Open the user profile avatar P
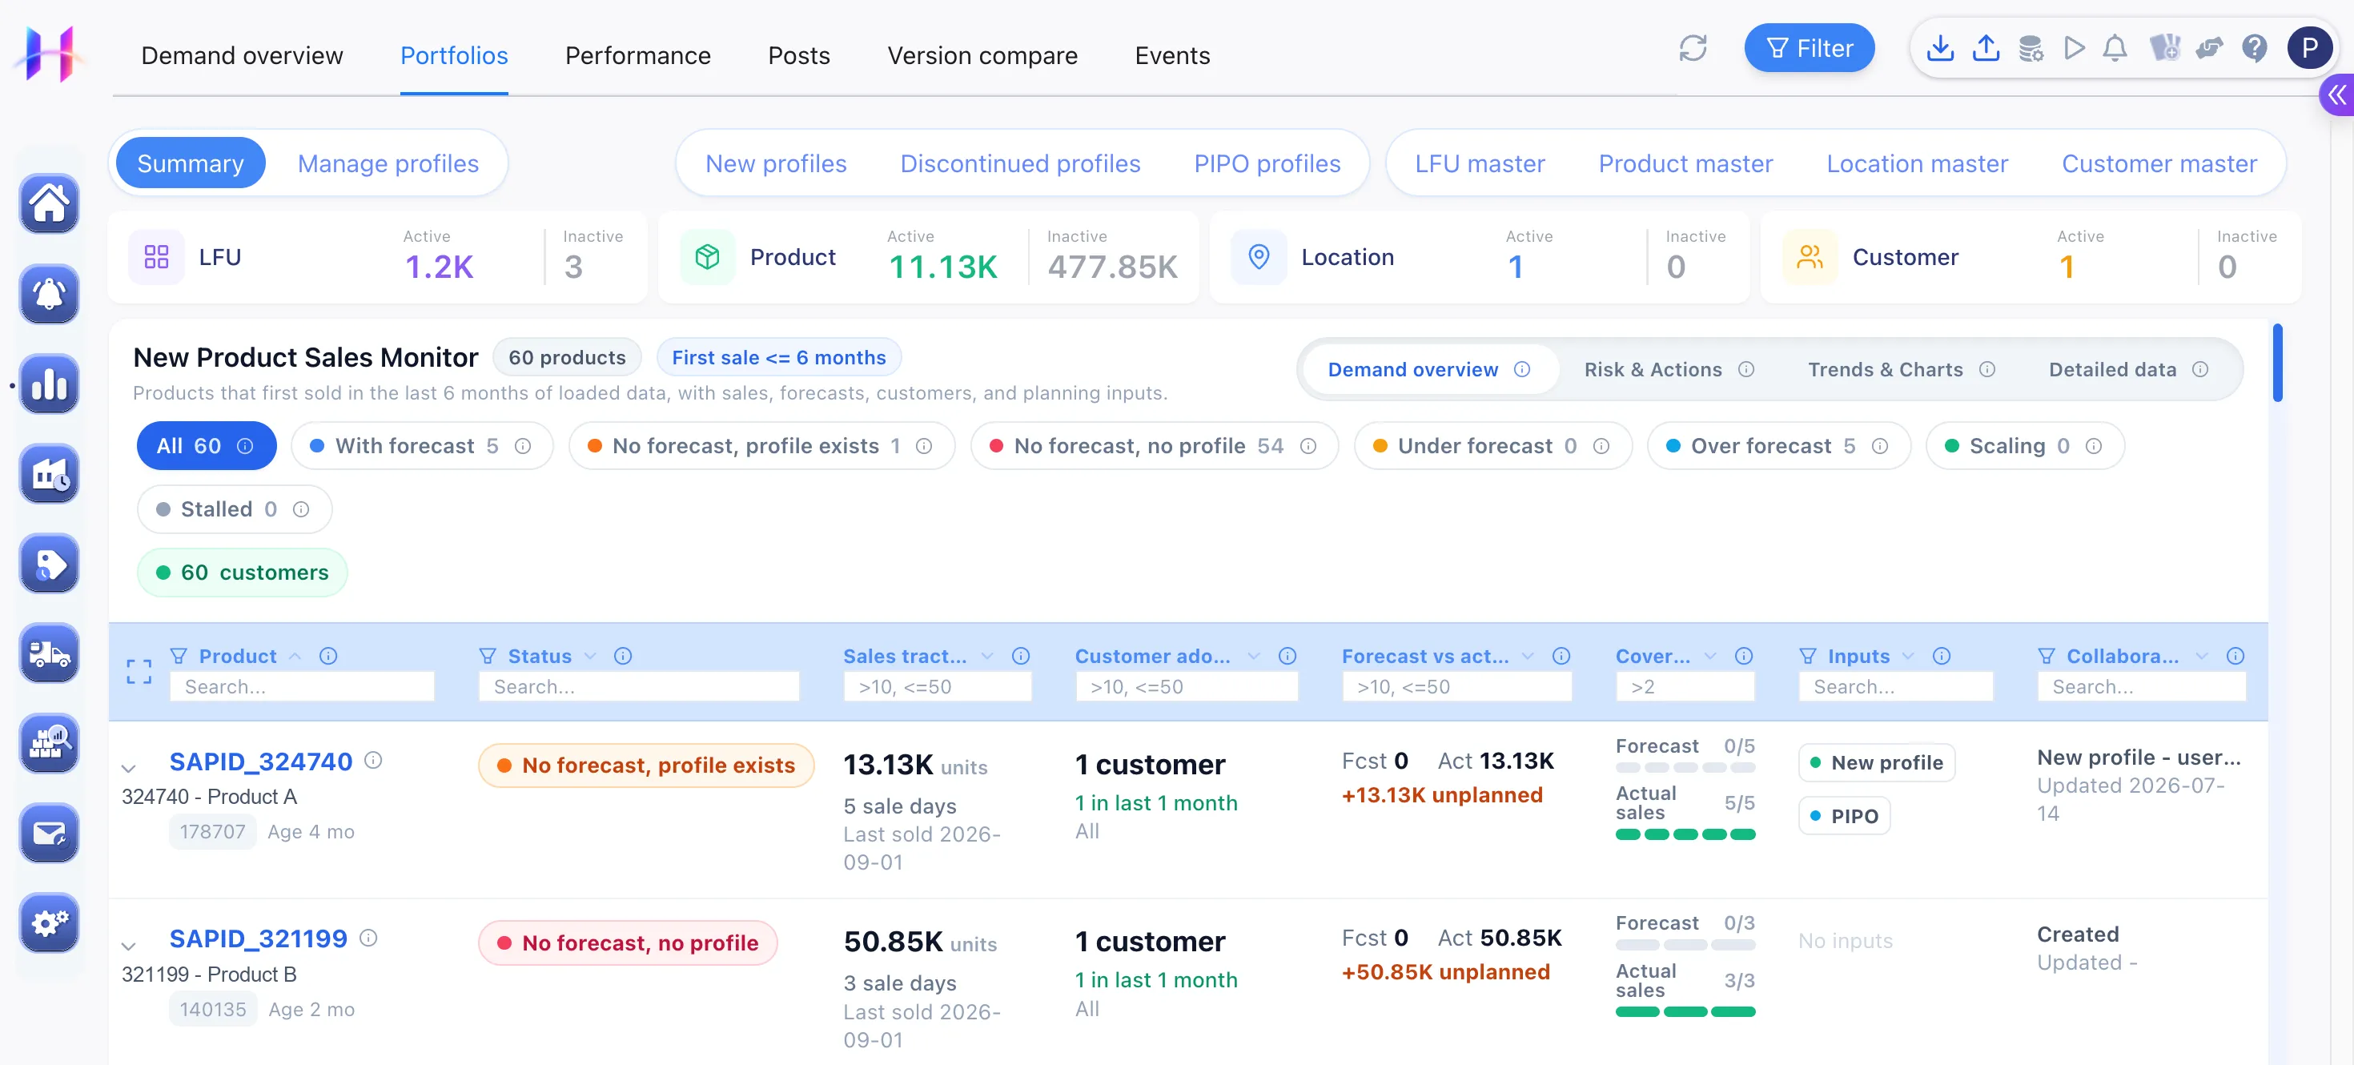 pos(2309,49)
